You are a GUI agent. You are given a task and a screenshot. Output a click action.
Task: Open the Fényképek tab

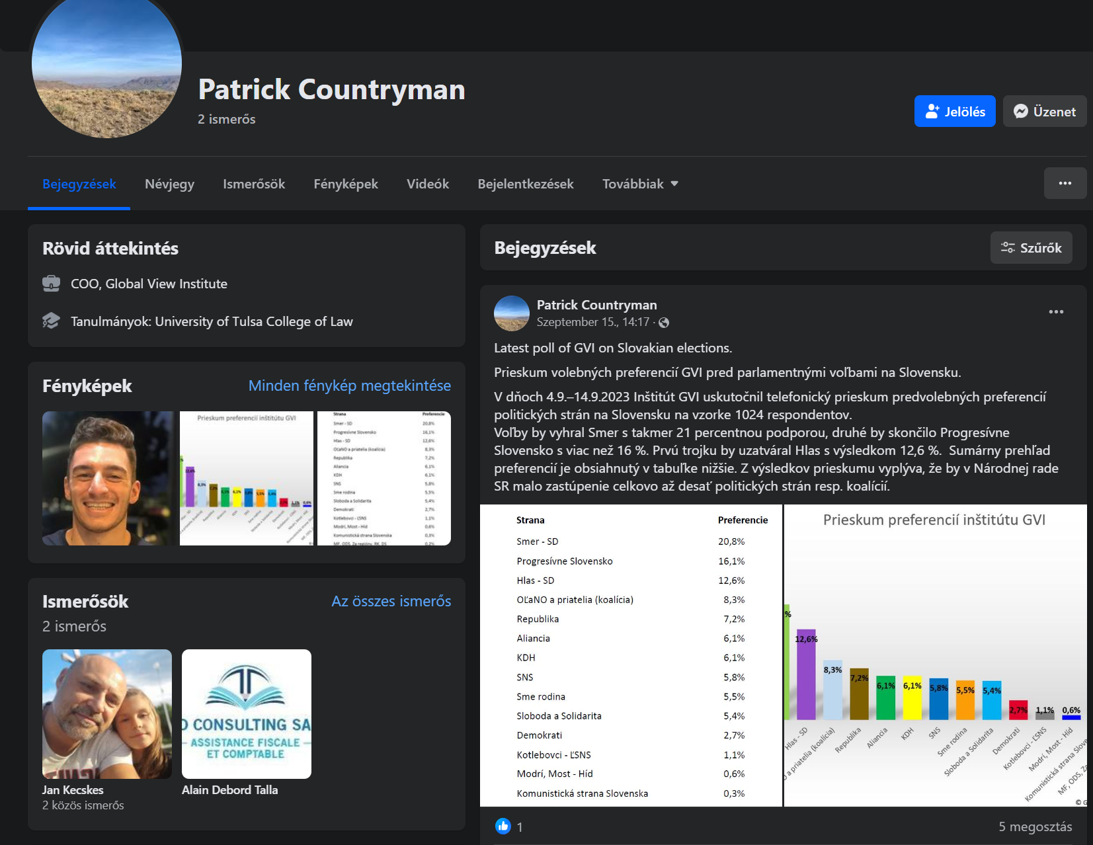point(345,184)
